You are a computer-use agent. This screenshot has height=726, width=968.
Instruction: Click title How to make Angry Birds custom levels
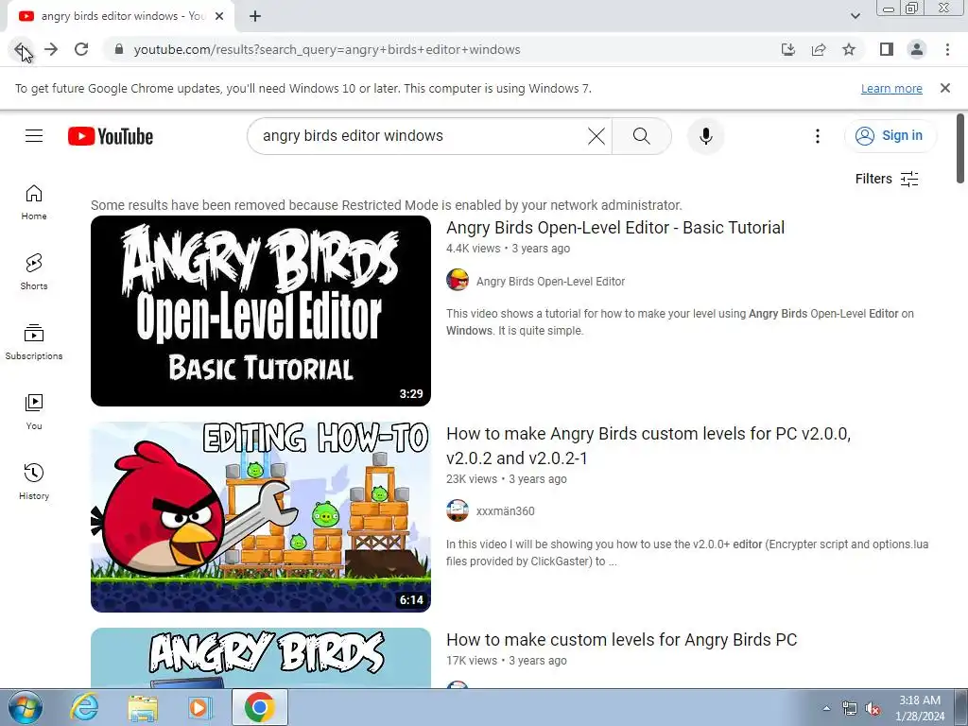tap(648, 446)
